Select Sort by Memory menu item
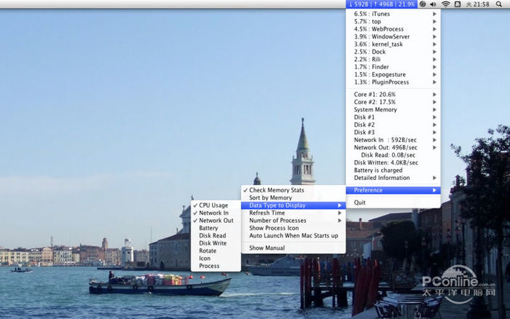 click(270, 197)
